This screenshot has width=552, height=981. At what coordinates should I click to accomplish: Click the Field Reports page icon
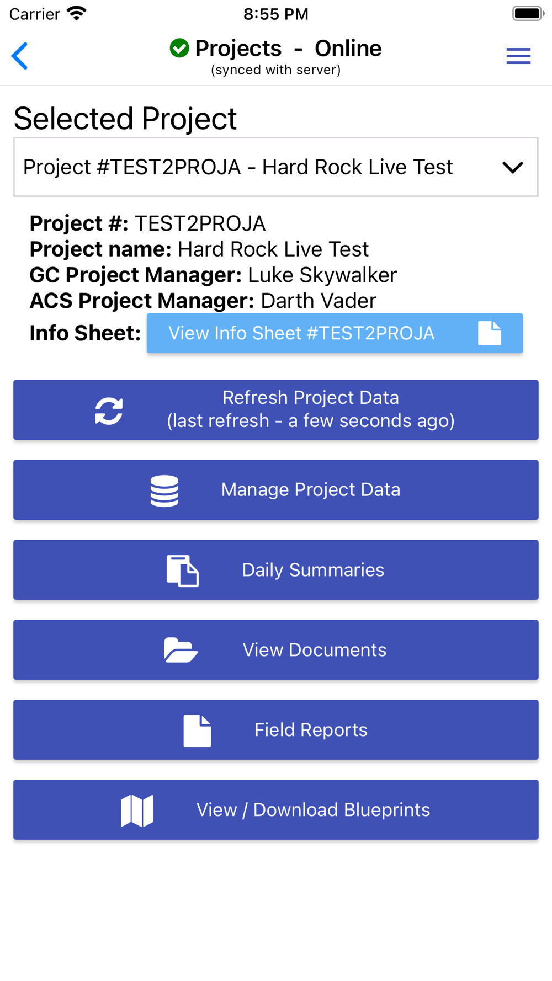[x=197, y=731]
